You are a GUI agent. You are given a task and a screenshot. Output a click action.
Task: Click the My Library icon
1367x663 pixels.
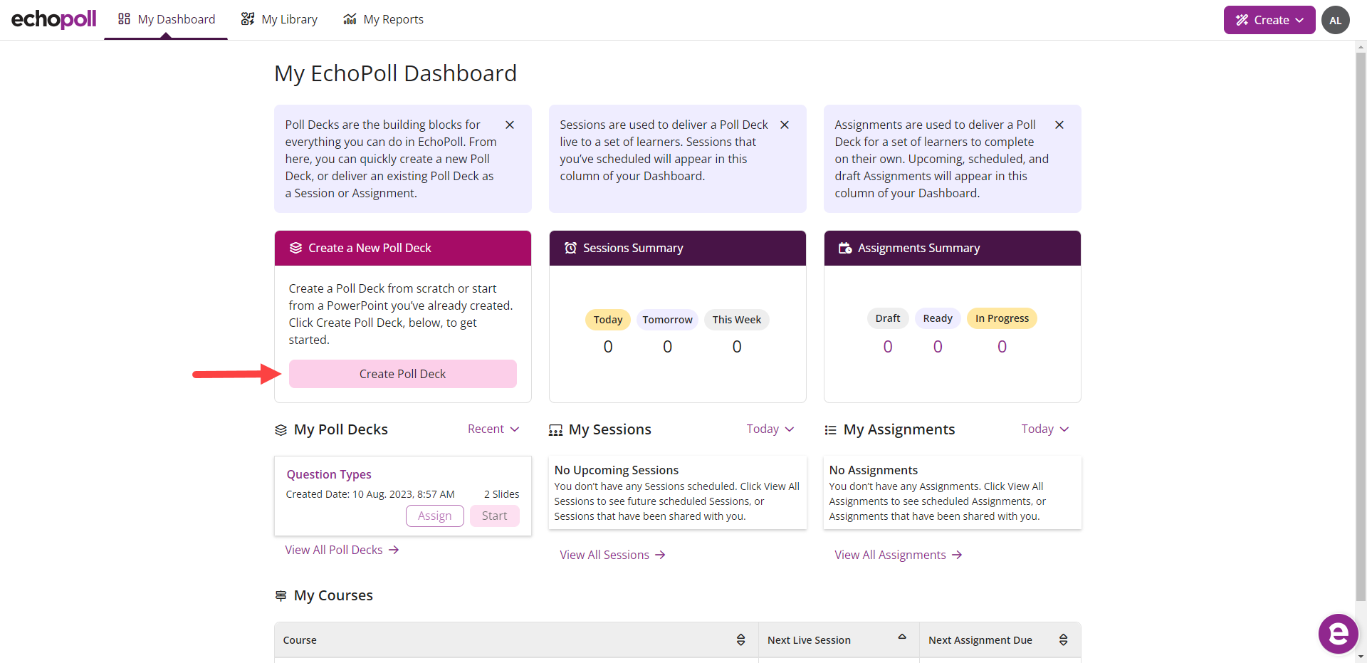point(247,19)
